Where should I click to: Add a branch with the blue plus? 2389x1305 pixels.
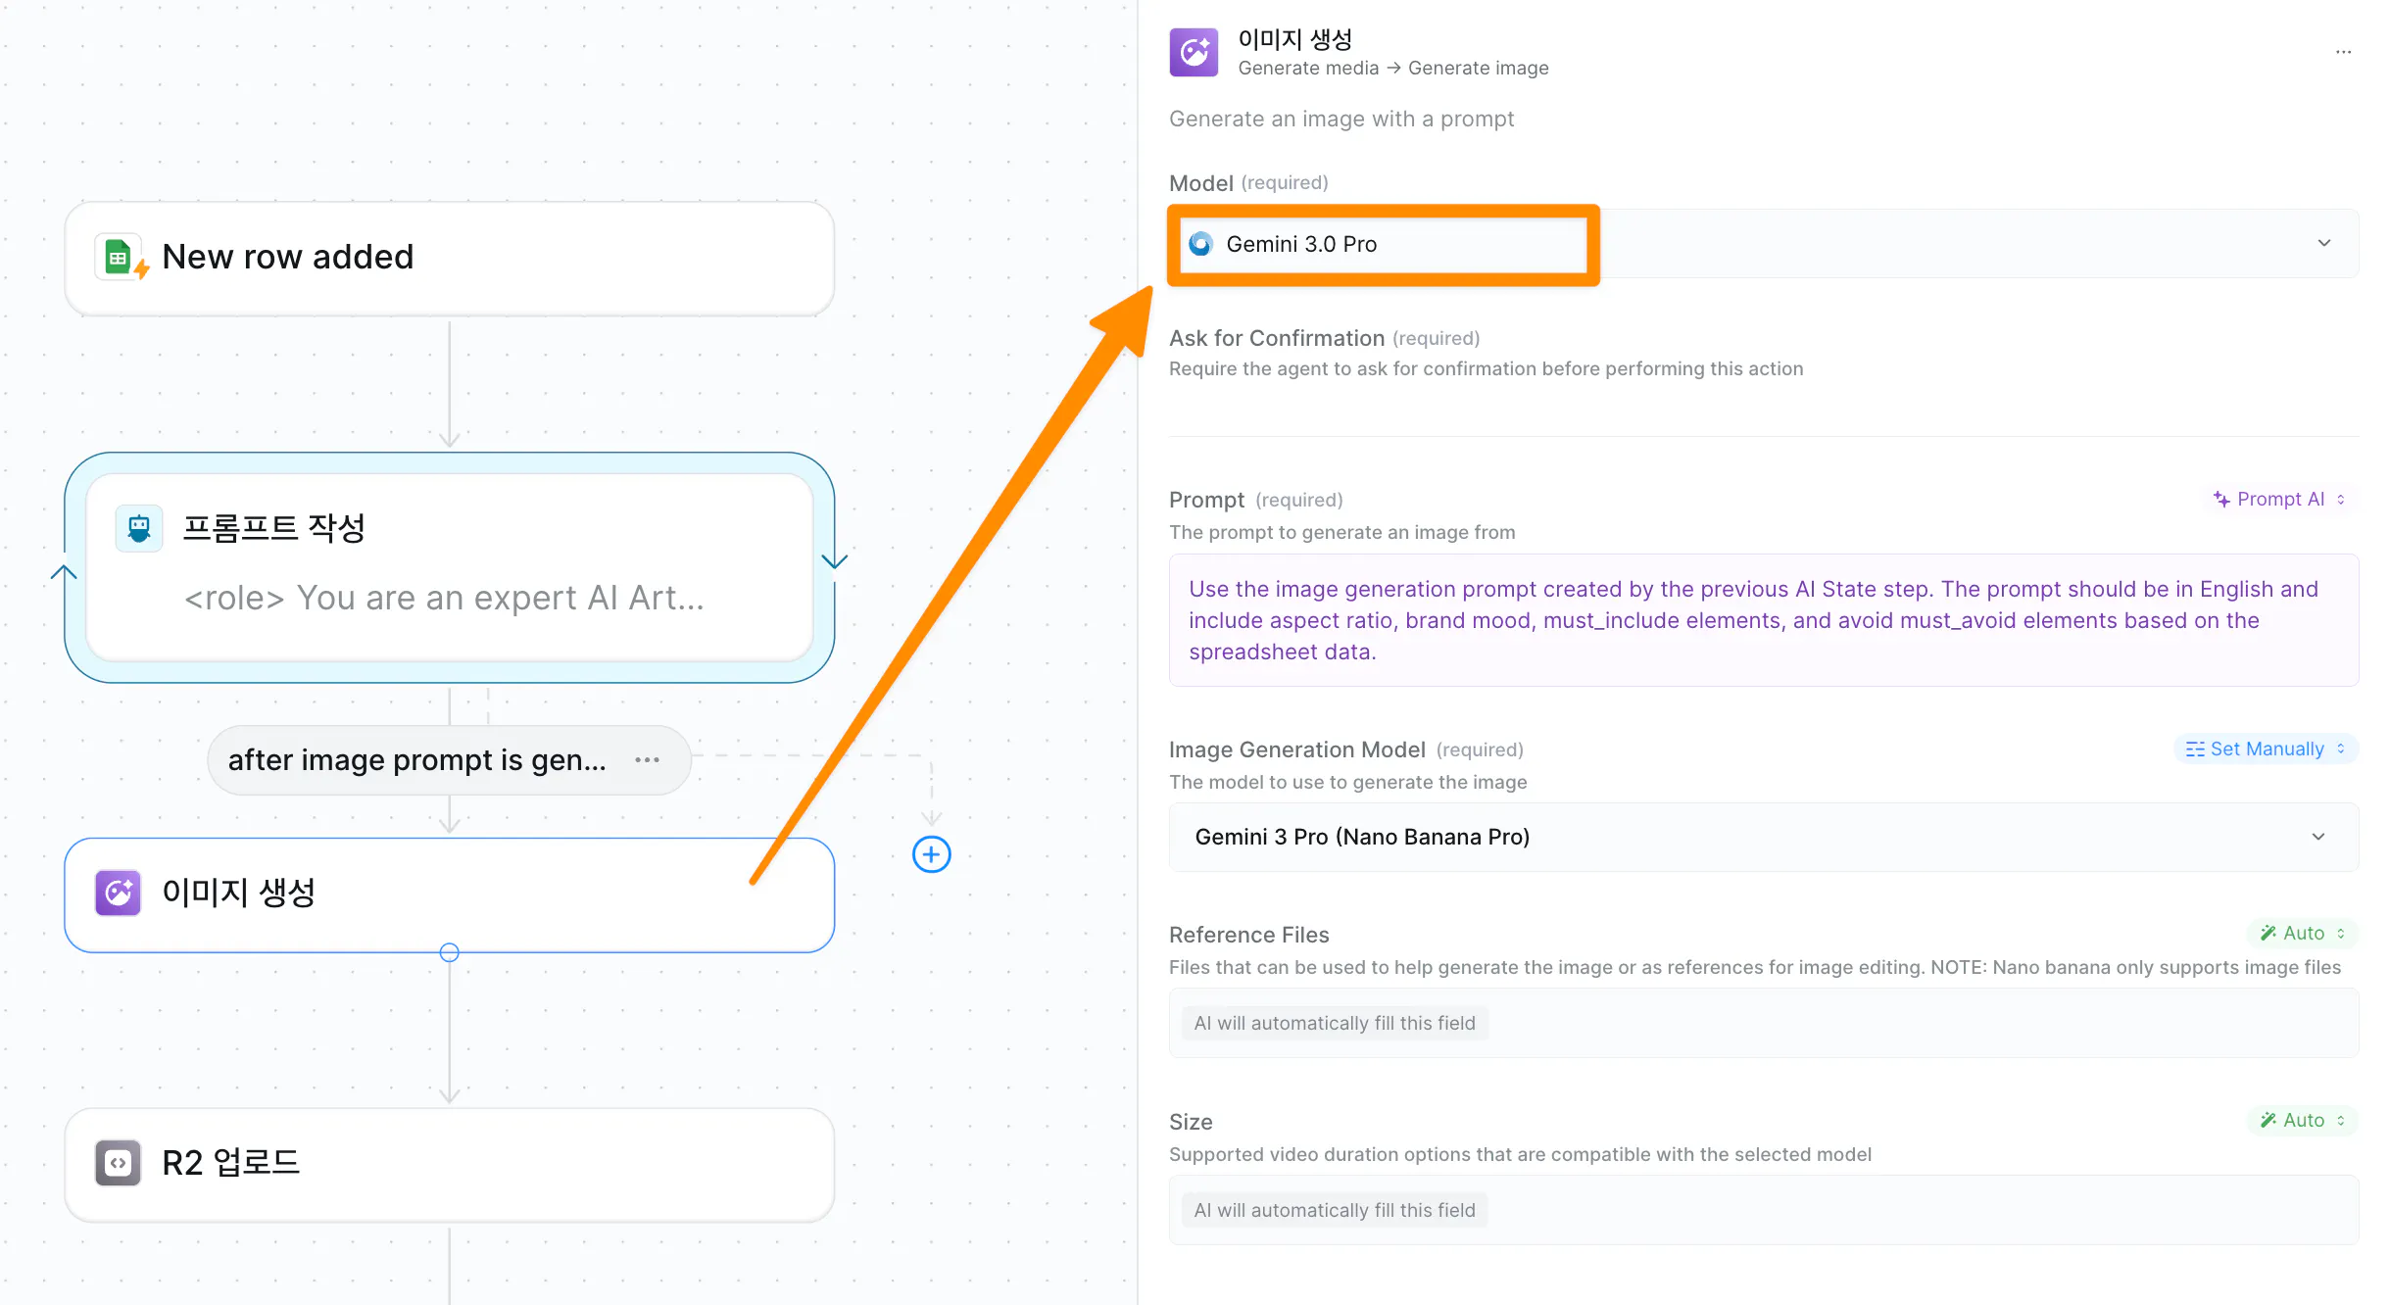click(x=931, y=854)
